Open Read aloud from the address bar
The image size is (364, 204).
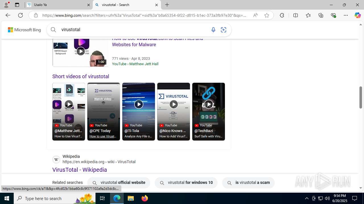[255, 15]
